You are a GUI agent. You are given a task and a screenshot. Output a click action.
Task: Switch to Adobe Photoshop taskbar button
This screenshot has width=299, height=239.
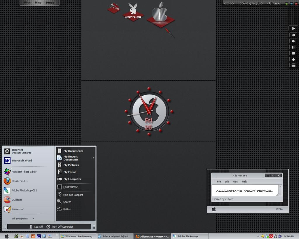tap(190, 236)
